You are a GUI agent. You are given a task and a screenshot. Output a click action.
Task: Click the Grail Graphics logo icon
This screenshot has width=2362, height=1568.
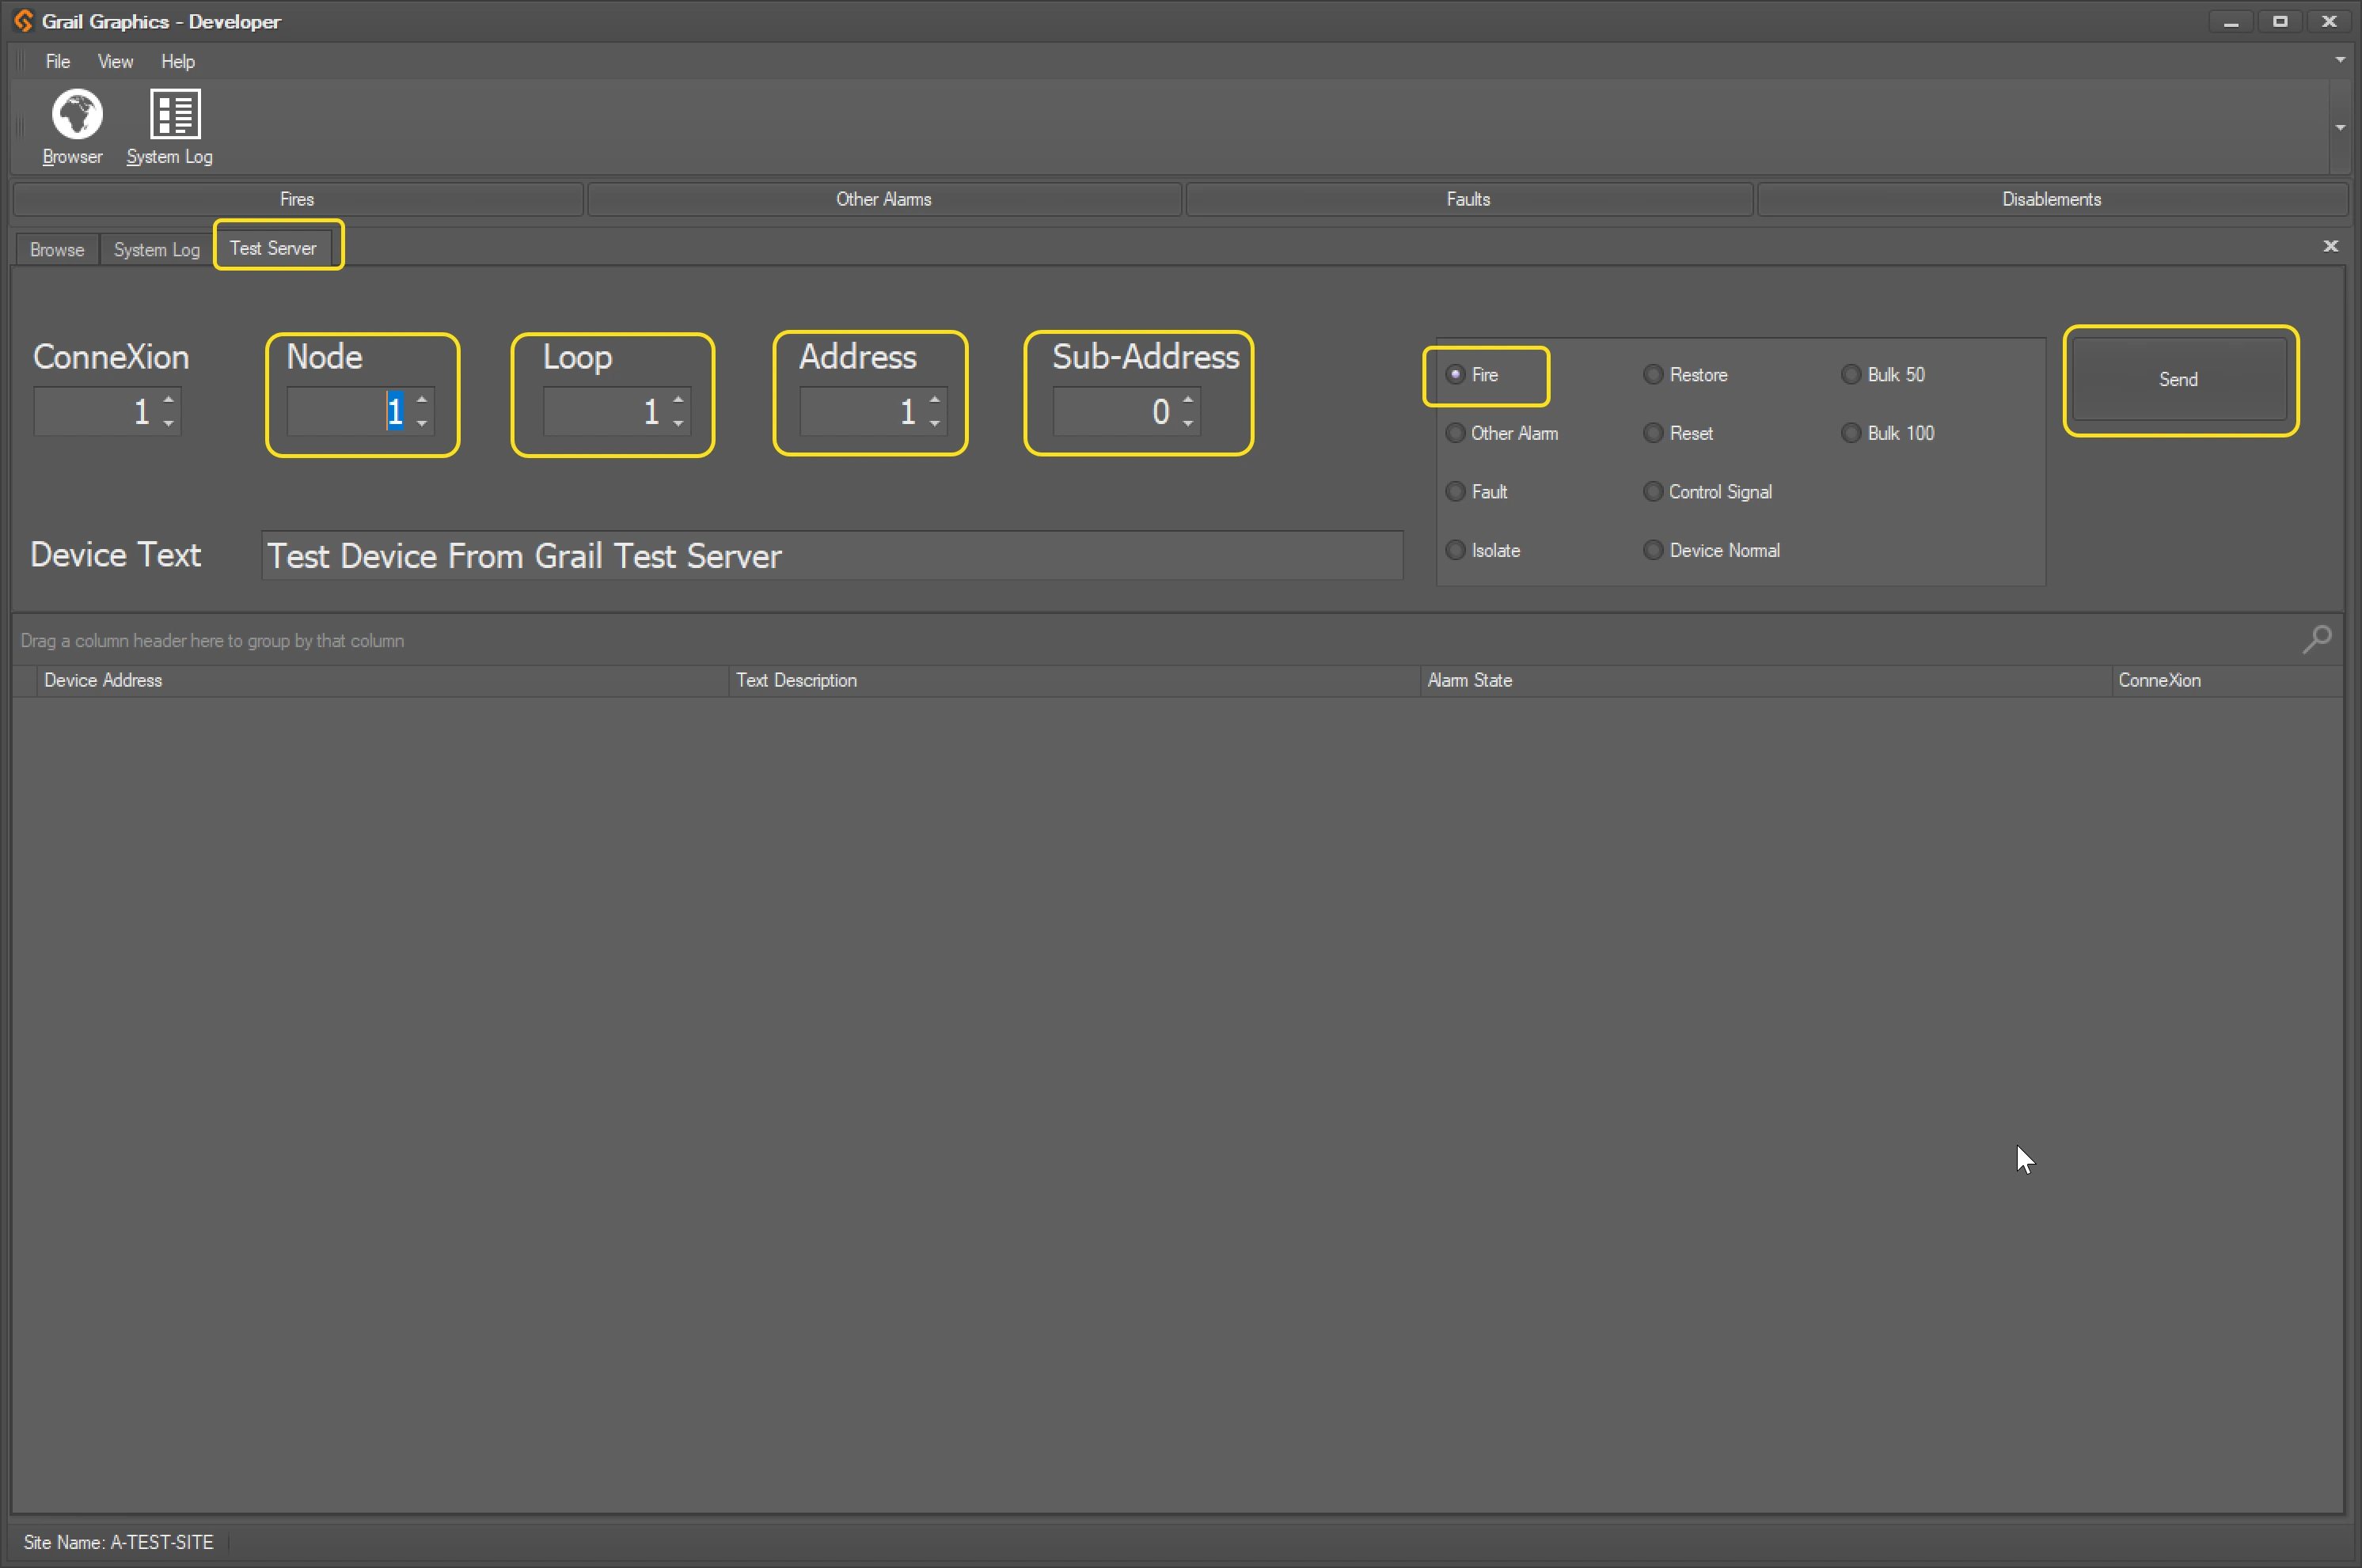click(x=22, y=20)
